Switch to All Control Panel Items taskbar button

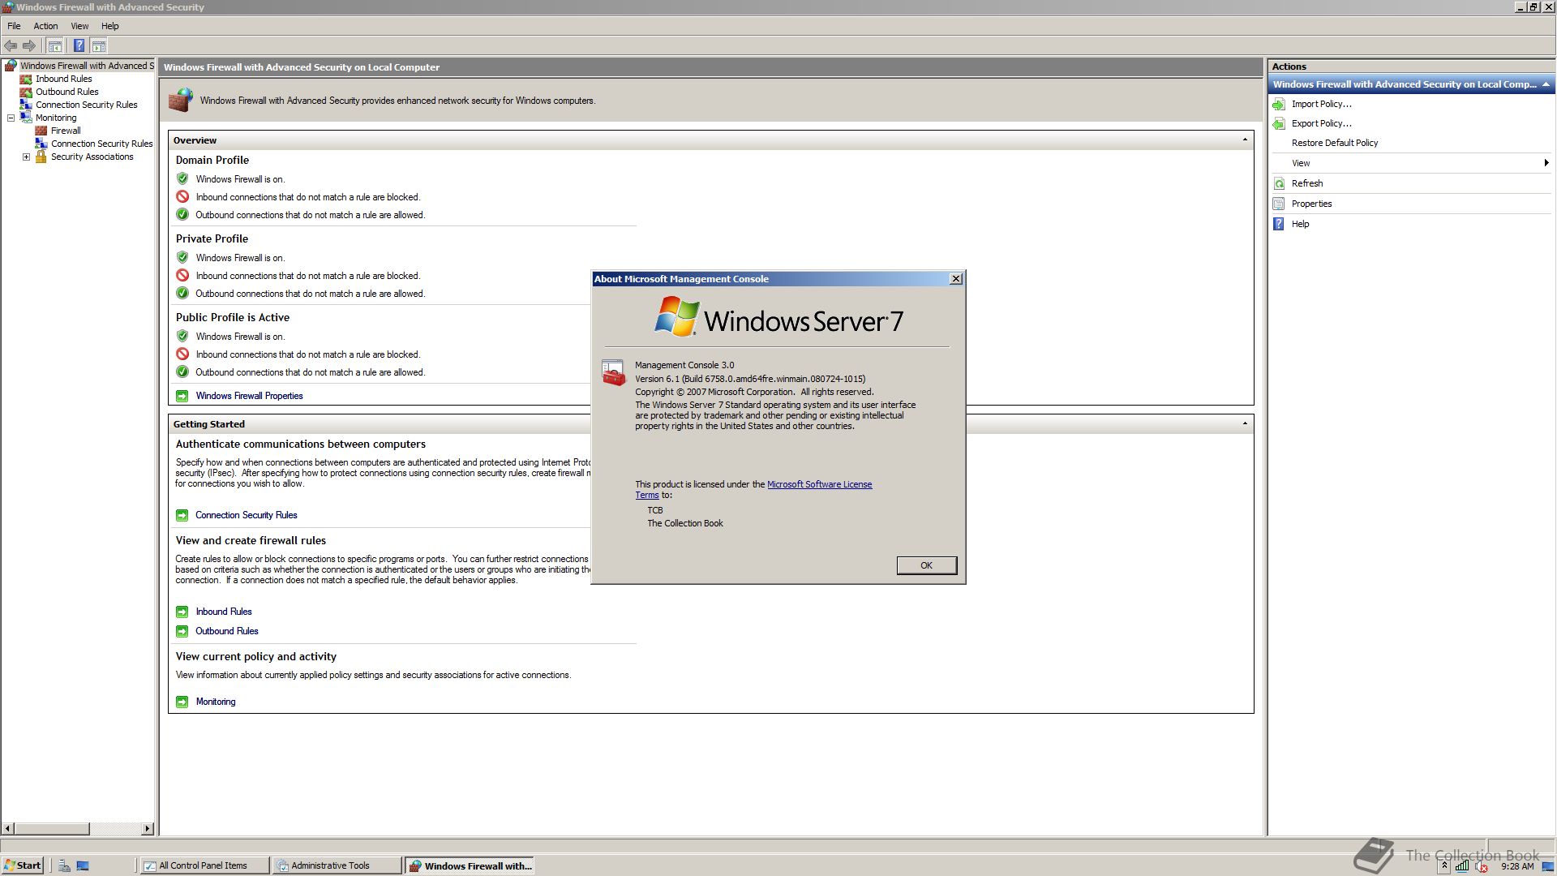pos(204,865)
